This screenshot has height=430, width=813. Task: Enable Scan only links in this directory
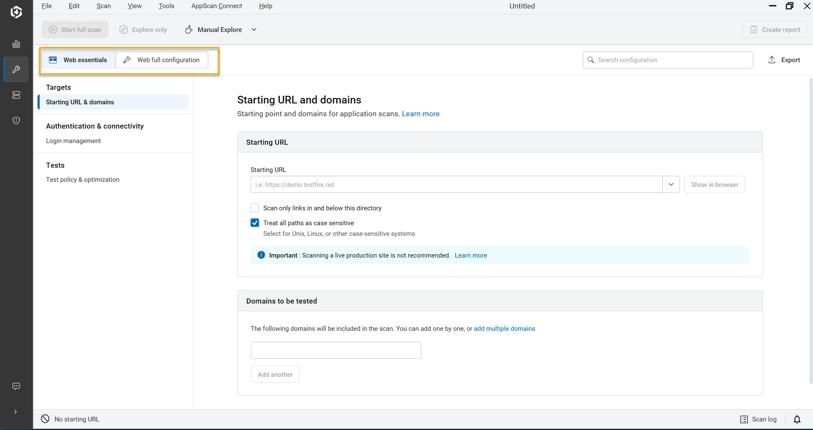[255, 208]
